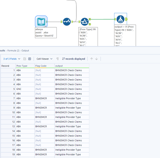The width and height of the screenshot is (160, 158).
Task: Select the Filter tool icon
Action: pos(85,22)
